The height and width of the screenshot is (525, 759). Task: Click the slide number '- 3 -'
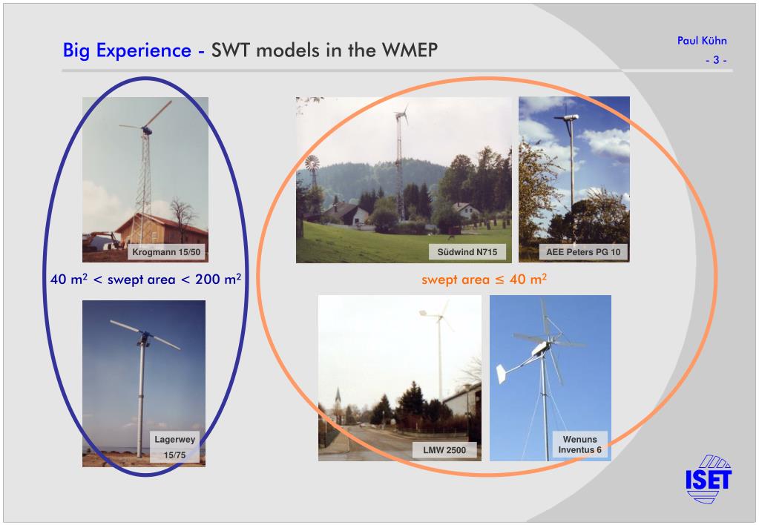click(716, 60)
